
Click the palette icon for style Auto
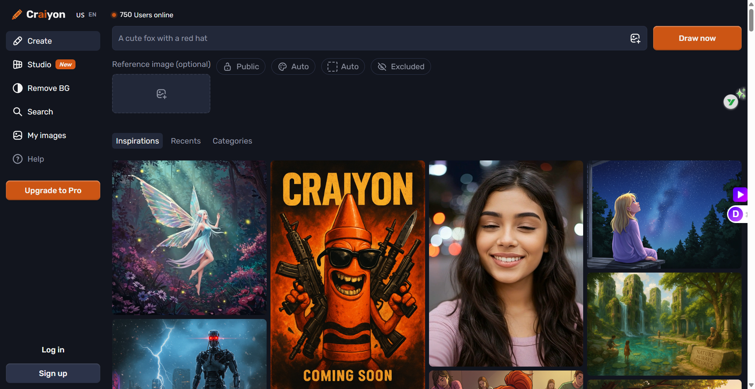tap(282, 67)
